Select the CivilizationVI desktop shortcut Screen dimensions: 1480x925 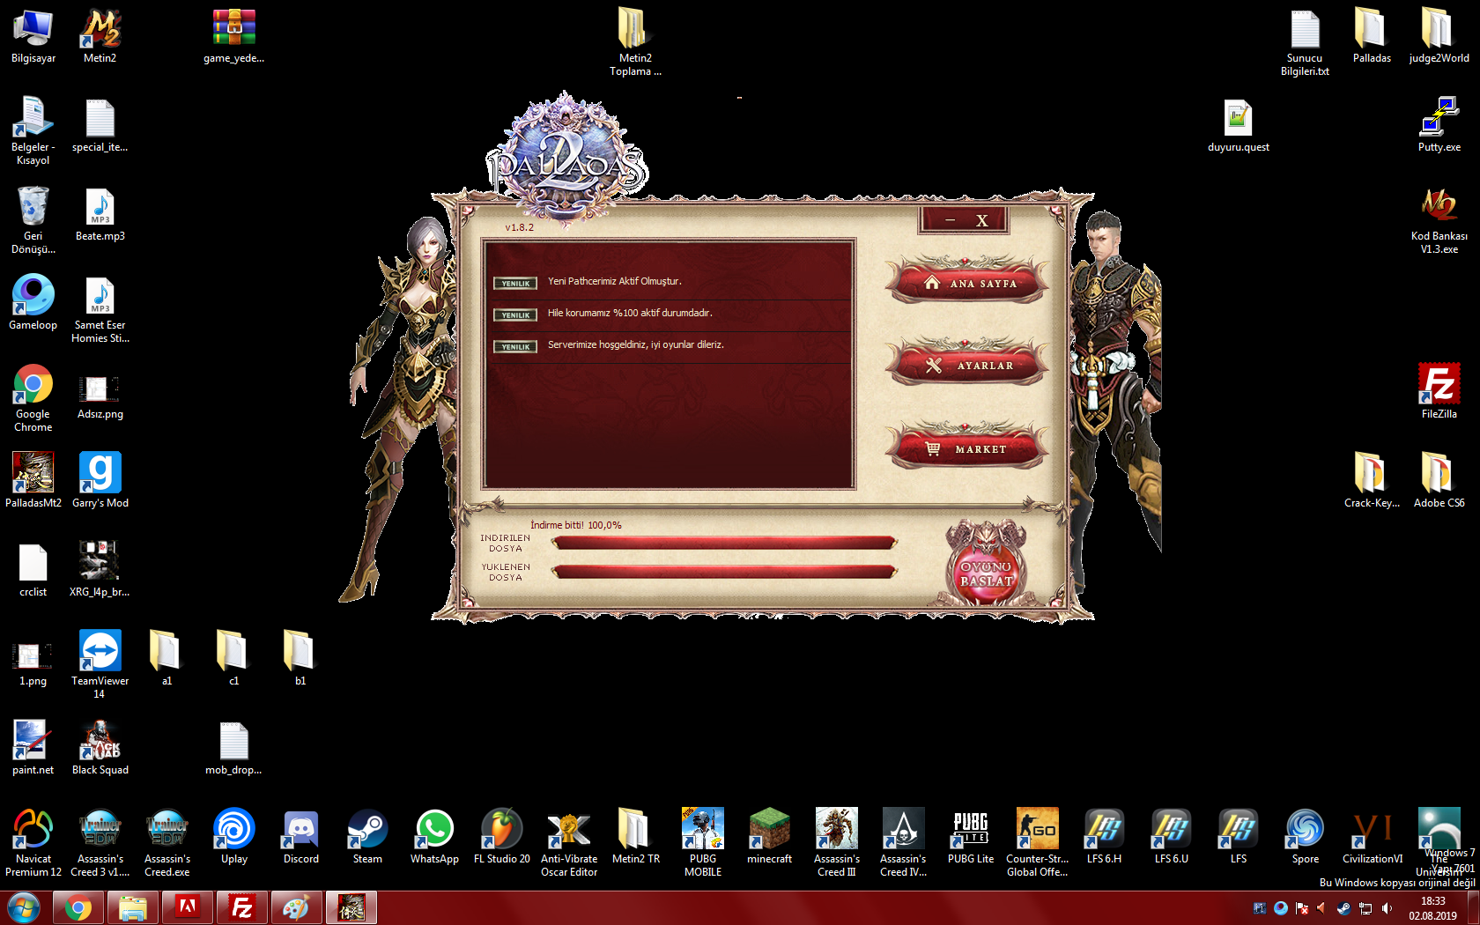coord(1372,837)
